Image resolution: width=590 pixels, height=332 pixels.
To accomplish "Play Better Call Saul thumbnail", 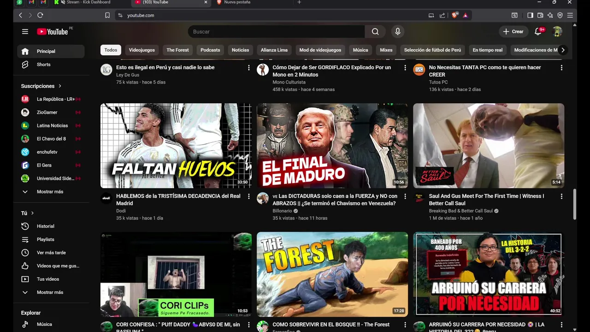I will 489,146.
